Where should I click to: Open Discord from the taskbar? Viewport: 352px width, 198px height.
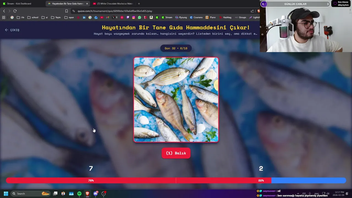pyautogui.click(x=95, y=194)
